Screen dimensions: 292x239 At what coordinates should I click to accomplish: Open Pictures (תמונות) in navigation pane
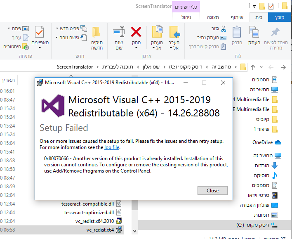point(266,215)
